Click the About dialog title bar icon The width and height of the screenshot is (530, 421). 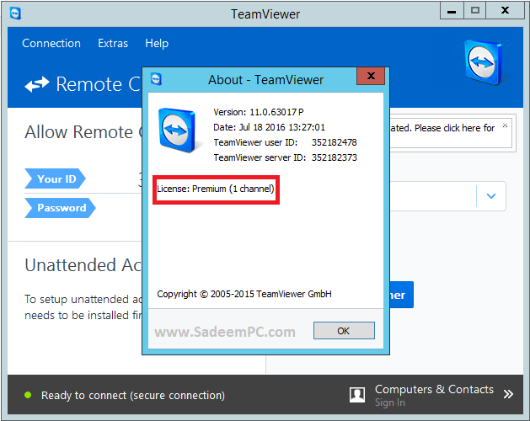click(x=156, y=79)
